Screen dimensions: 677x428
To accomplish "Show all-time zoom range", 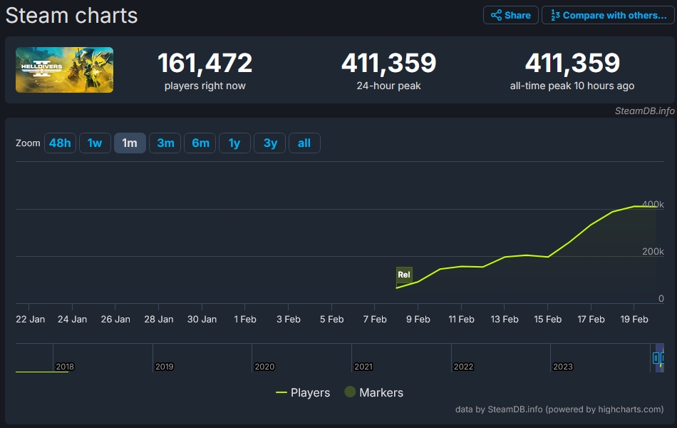I will (x=304, y=143).
